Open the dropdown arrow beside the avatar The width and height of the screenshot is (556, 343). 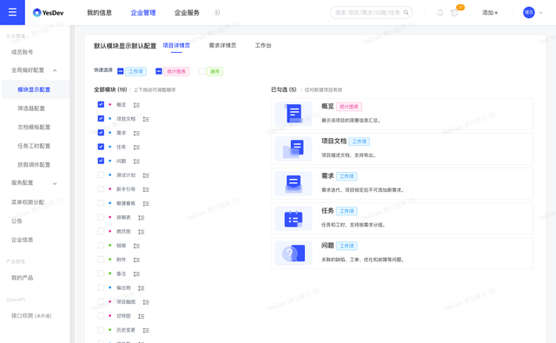pos(540,13)
